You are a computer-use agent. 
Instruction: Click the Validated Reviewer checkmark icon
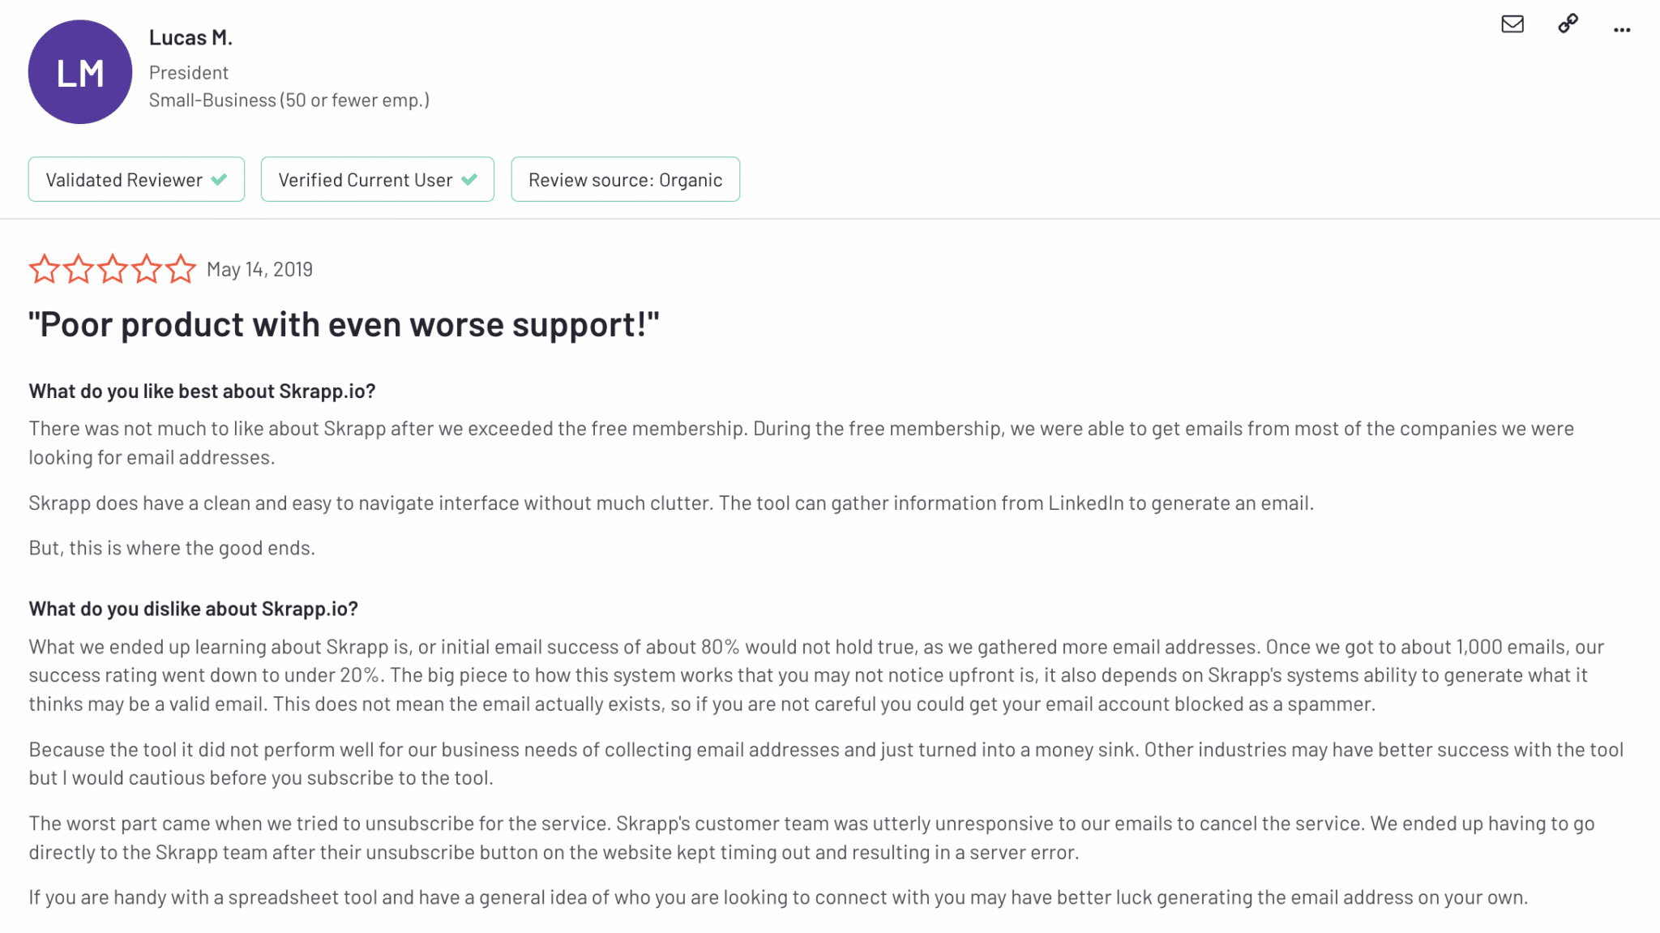219,179
